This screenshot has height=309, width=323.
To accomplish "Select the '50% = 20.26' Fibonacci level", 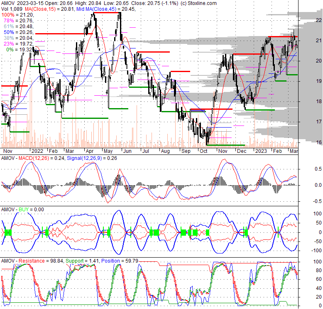I will (x=18, y=32).
